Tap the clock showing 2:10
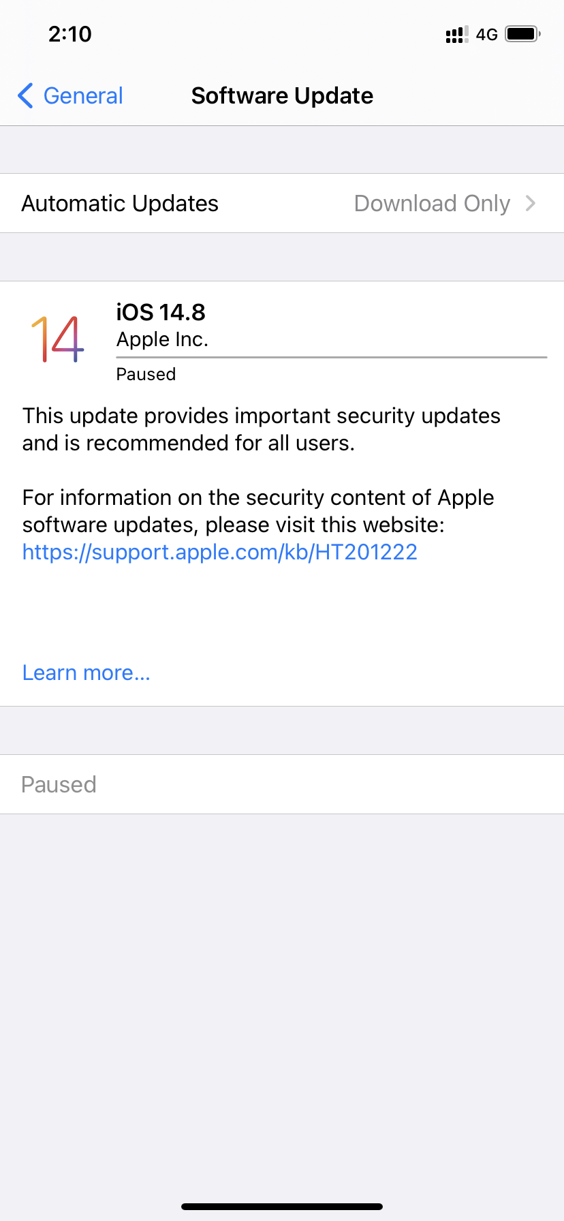The height and width of the screenshot is (1221, 564). [69, 33]
